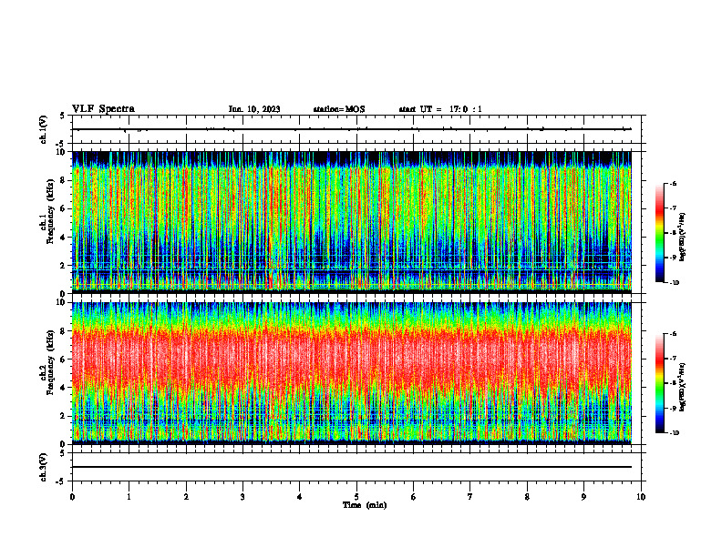Click the ch.2 frequency tick label '2'
722x557 pixels.
64,416
